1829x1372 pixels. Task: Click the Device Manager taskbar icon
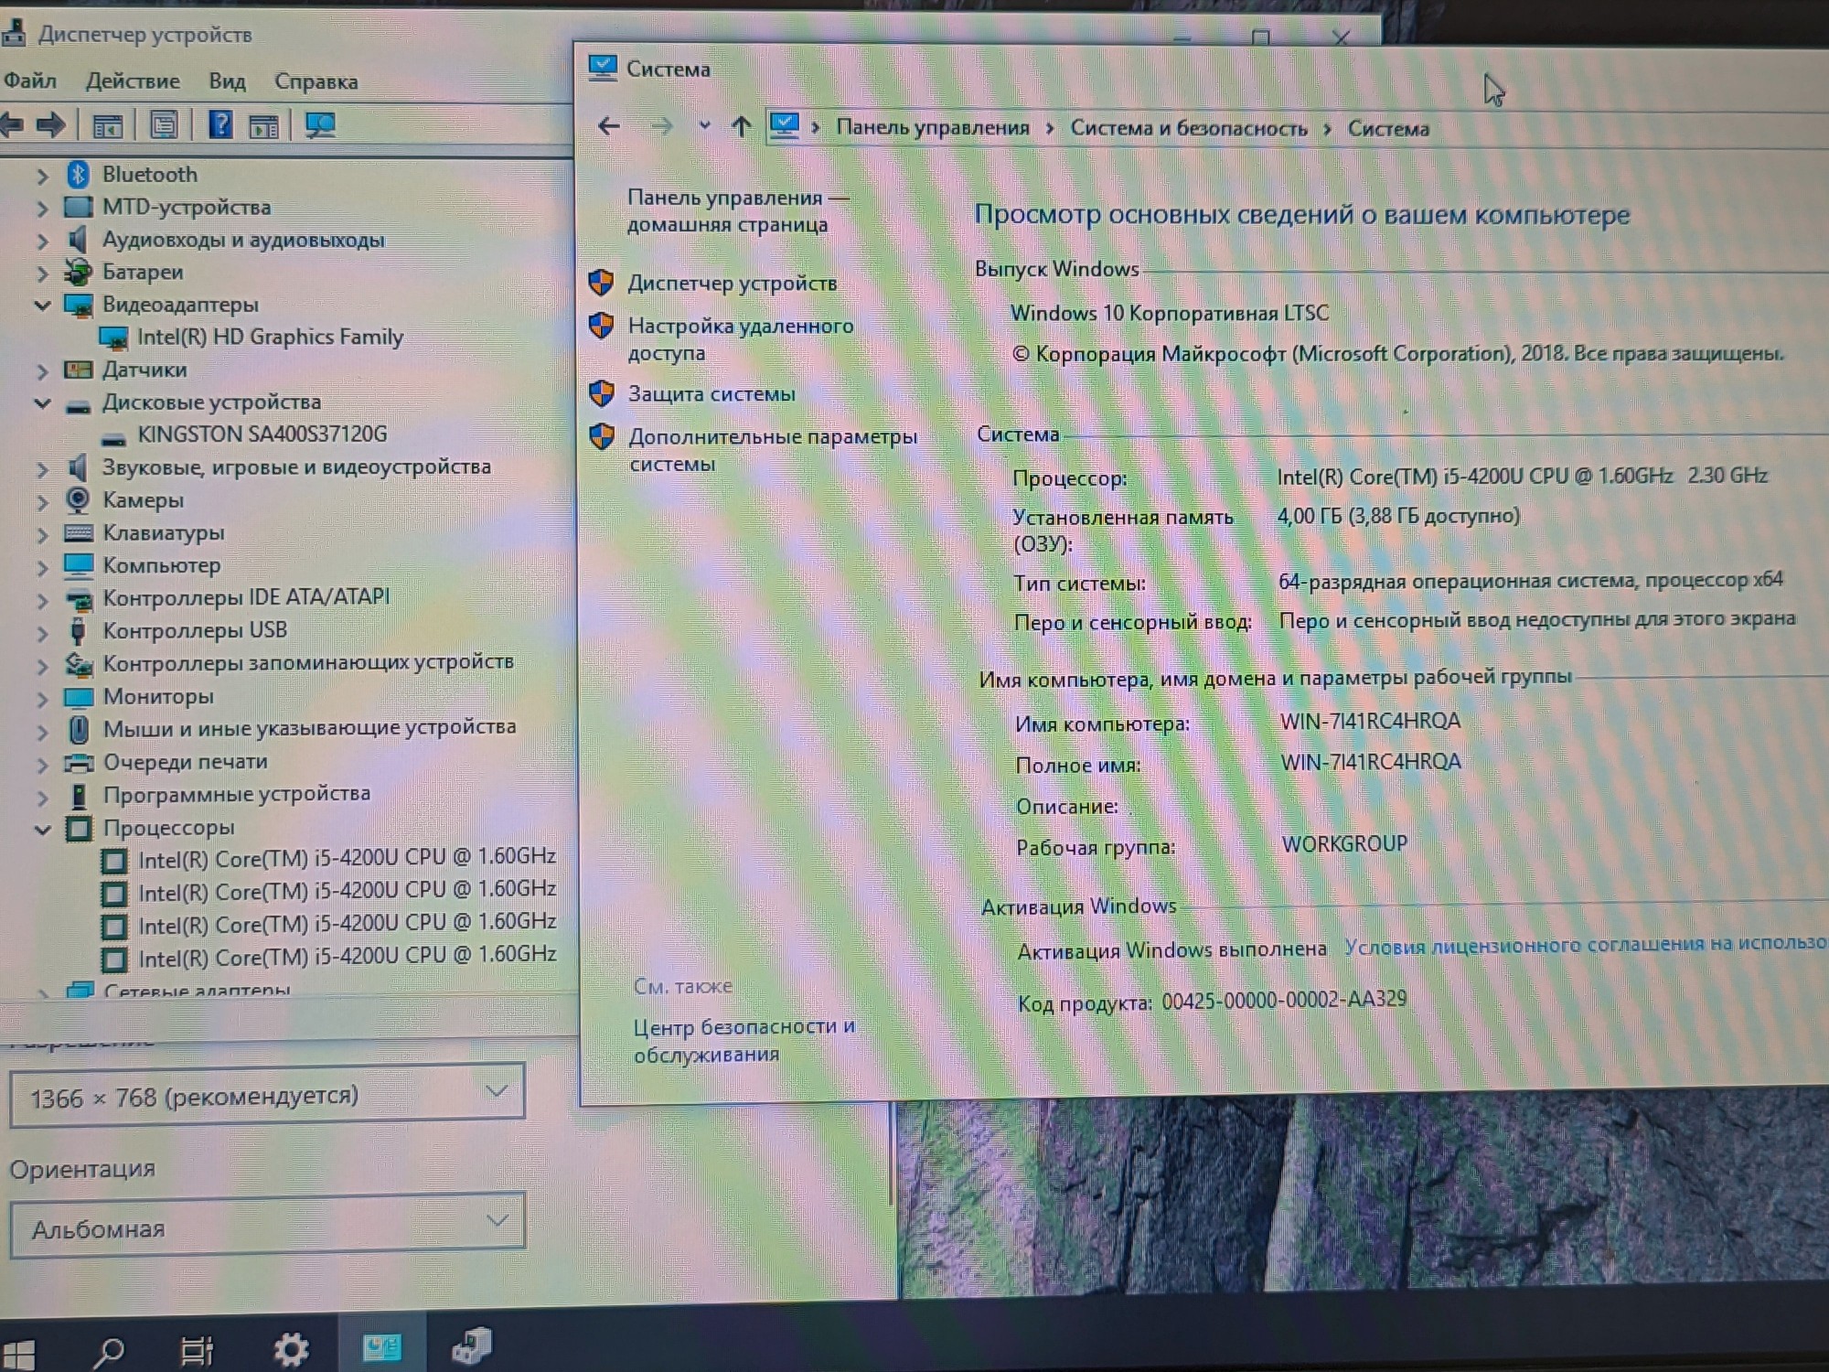[472, 1346]
